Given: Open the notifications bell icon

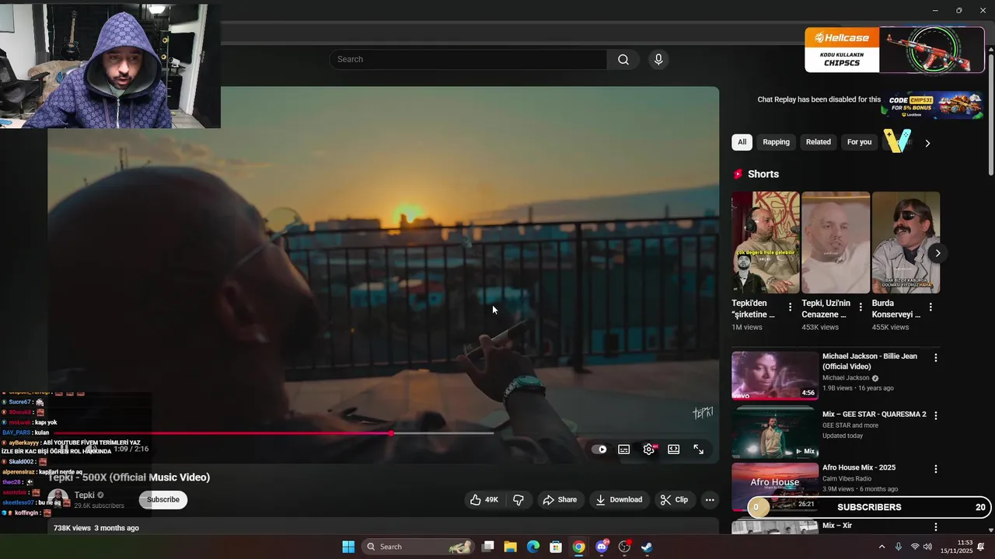Looking at the screenshot, I should coord(981,547).
